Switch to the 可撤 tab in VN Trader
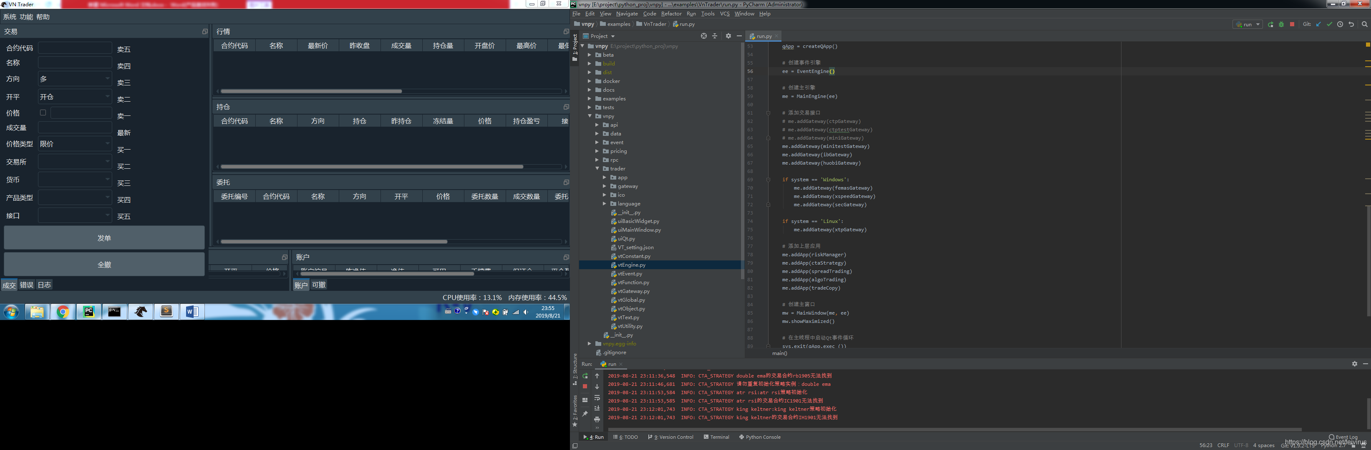1371x450 pixels. pyautogui.click(x=319, y=285)
